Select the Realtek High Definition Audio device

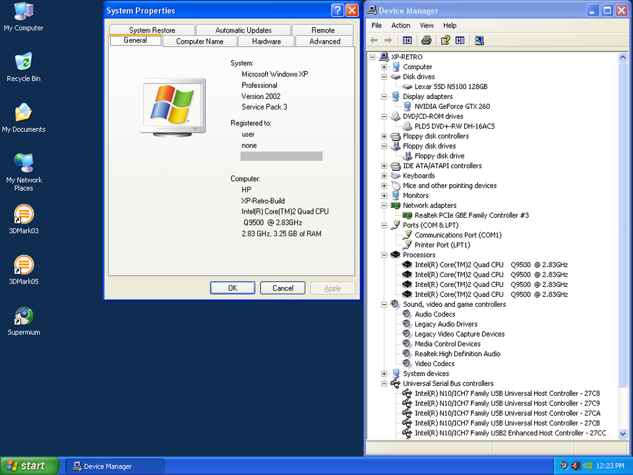pos(458,354)
